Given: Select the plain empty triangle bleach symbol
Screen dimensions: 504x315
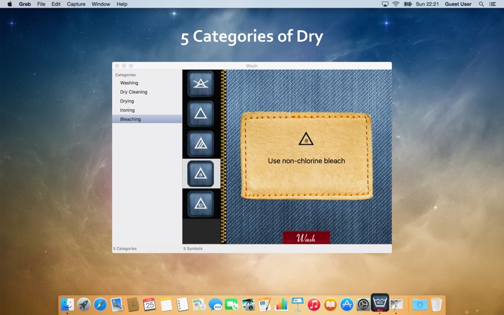Looking at the screenshot, I should [x=200, y=114].
